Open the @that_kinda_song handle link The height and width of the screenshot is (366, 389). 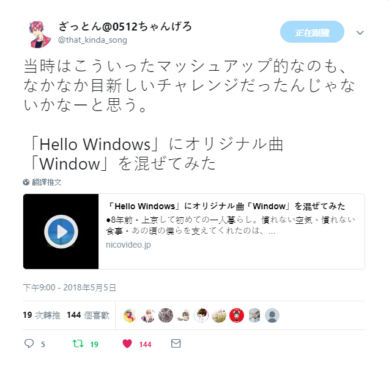[x=92, y=40]
